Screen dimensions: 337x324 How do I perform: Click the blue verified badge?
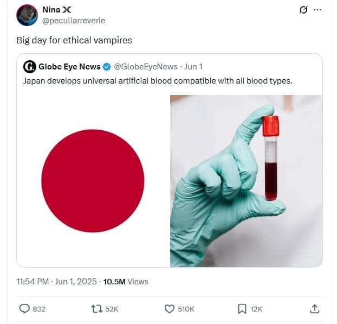(x=107, y=67)
